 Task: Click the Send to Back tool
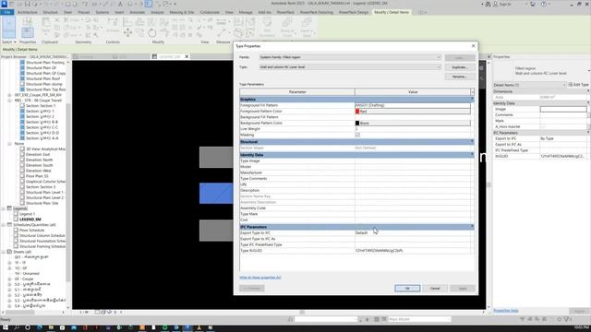pos(307,27)
